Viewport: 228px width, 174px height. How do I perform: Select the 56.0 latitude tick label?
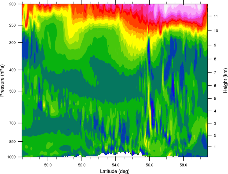[149, 165]
